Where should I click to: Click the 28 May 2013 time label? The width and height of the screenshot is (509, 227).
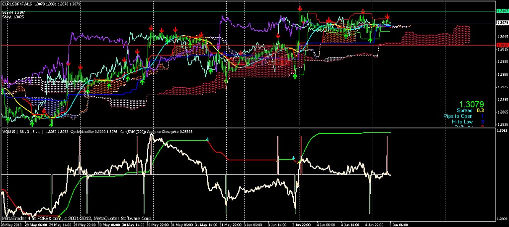pyautogui.click(x=10, y=225)
